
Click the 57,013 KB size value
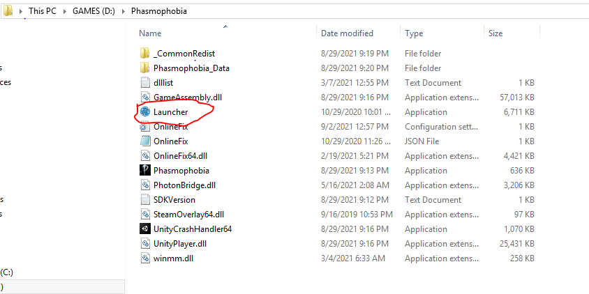click(517, 98)
